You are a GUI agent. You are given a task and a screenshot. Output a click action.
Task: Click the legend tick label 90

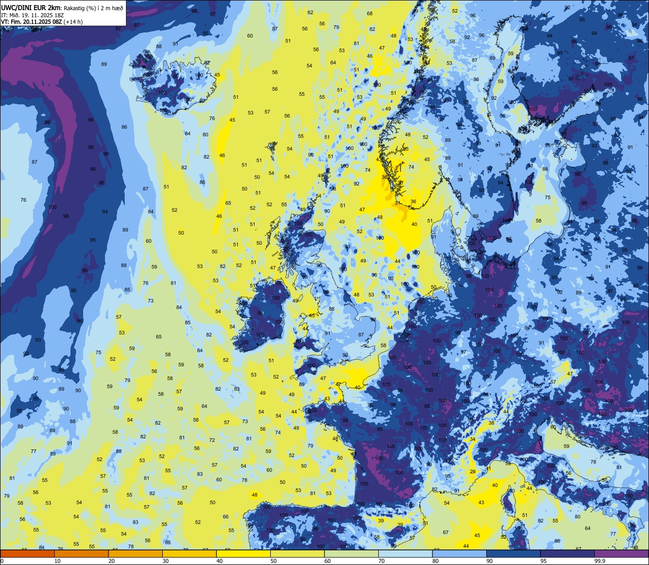click(x=489, y=561)
